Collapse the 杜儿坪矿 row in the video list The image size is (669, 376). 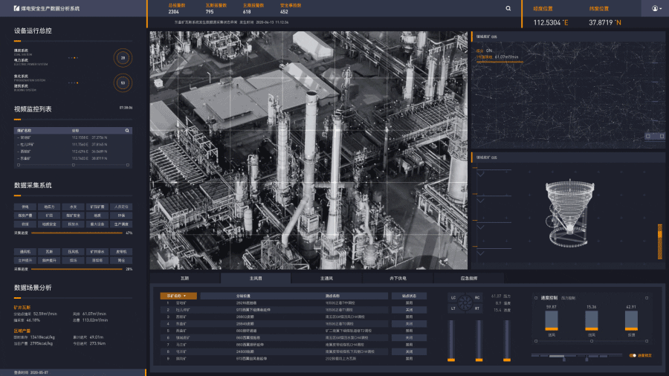18,144
